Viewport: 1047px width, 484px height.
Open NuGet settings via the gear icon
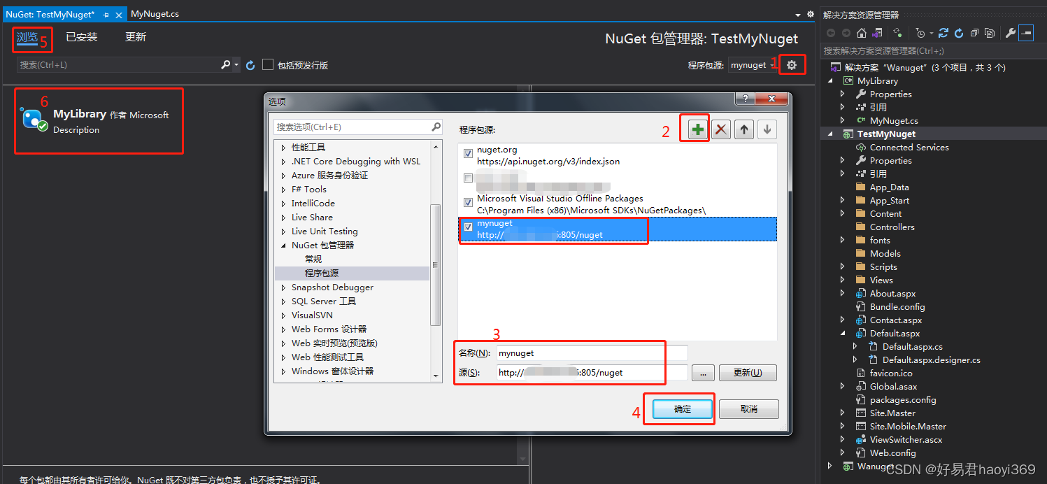792,64
